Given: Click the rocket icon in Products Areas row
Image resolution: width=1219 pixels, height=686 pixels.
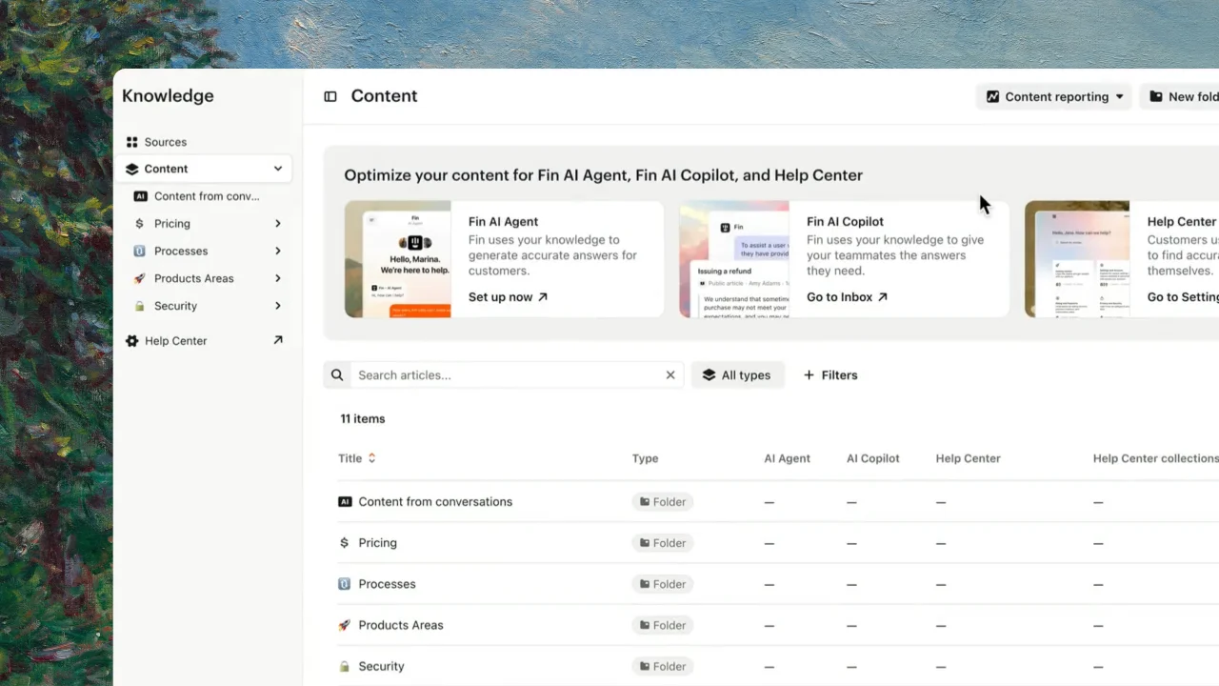Looking at the screenshot, I should [x=345, y=625].
